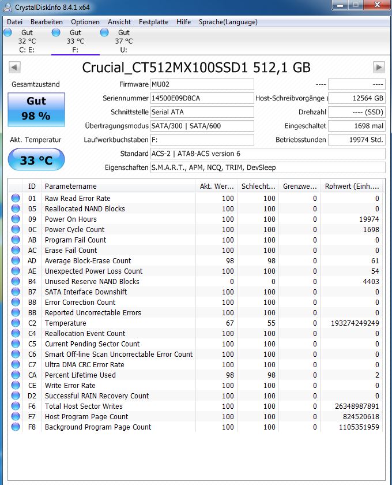
Task: Click status icon of Unexpected Power Loss Count
Action: pos(16,271)
